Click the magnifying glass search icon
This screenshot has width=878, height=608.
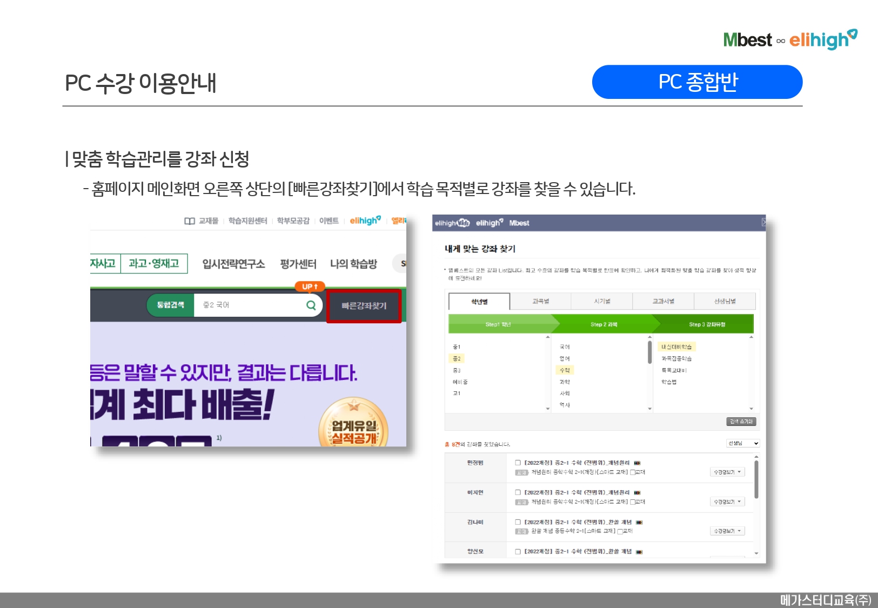[x=311, y=305]
